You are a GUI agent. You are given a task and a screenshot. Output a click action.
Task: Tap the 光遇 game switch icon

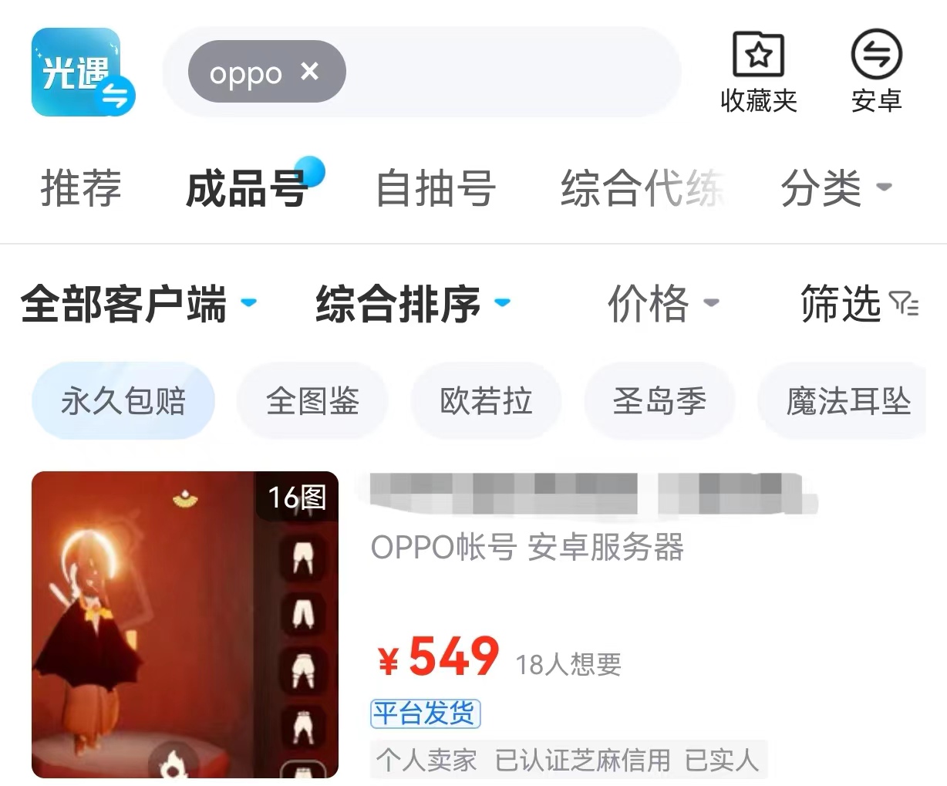click(83, 73)
